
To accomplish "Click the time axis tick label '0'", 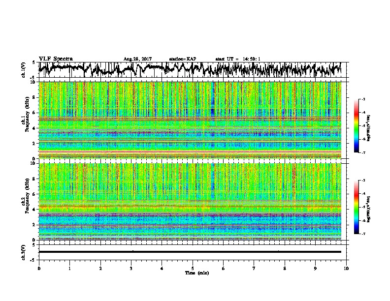I will [39, 268].
